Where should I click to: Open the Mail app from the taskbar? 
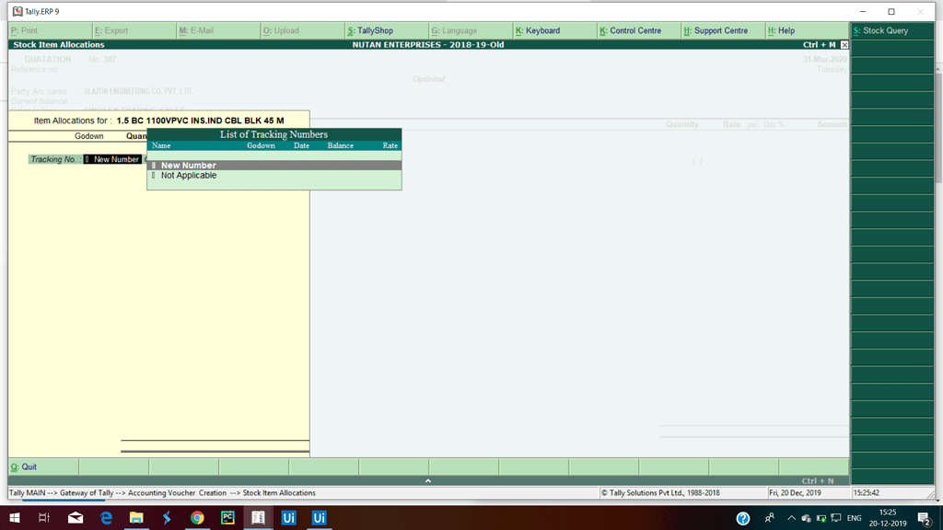[76, 517]
